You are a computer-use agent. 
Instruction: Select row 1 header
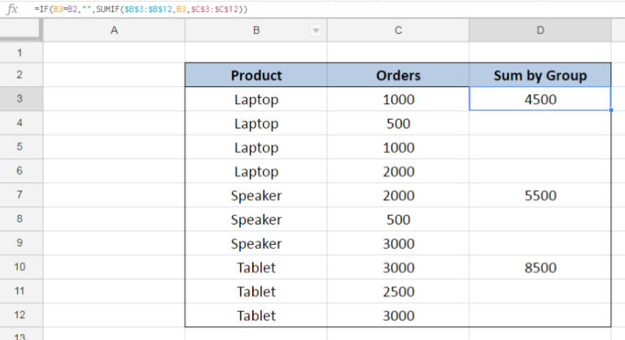coord(20,53)
